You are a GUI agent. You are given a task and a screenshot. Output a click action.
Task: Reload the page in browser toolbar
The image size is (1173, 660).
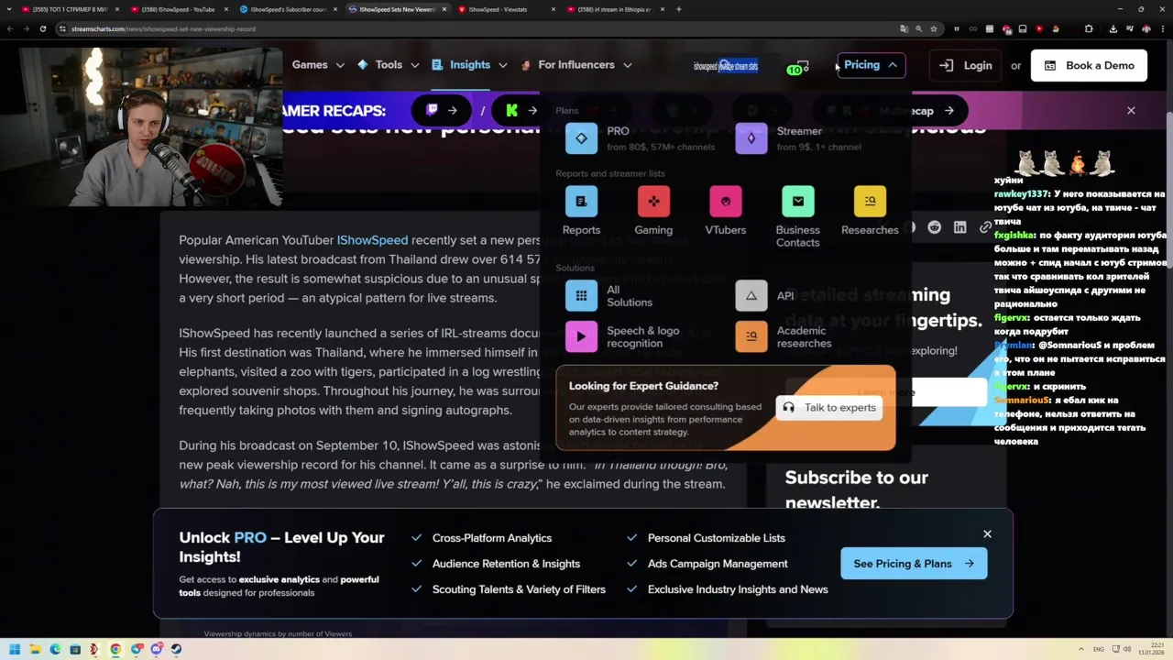[43, 28]
